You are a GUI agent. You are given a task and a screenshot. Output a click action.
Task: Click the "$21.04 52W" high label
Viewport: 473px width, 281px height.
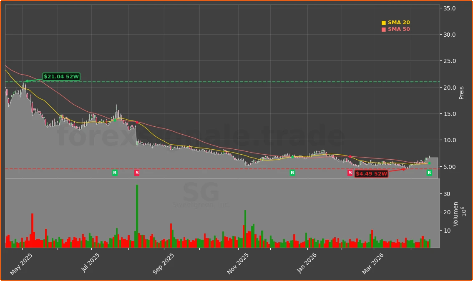point(61,76)
